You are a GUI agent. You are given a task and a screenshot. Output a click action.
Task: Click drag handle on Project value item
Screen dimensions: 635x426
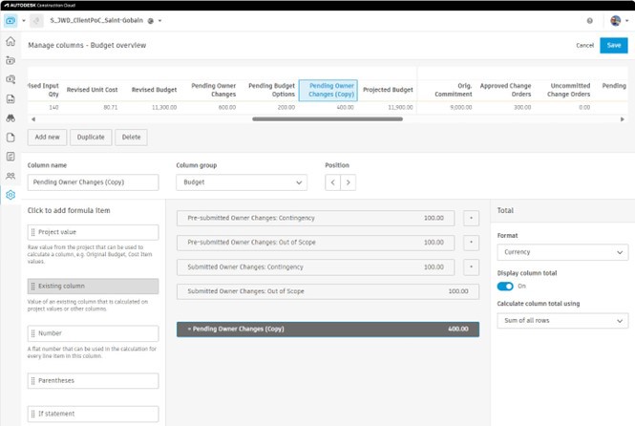[33, 232]
